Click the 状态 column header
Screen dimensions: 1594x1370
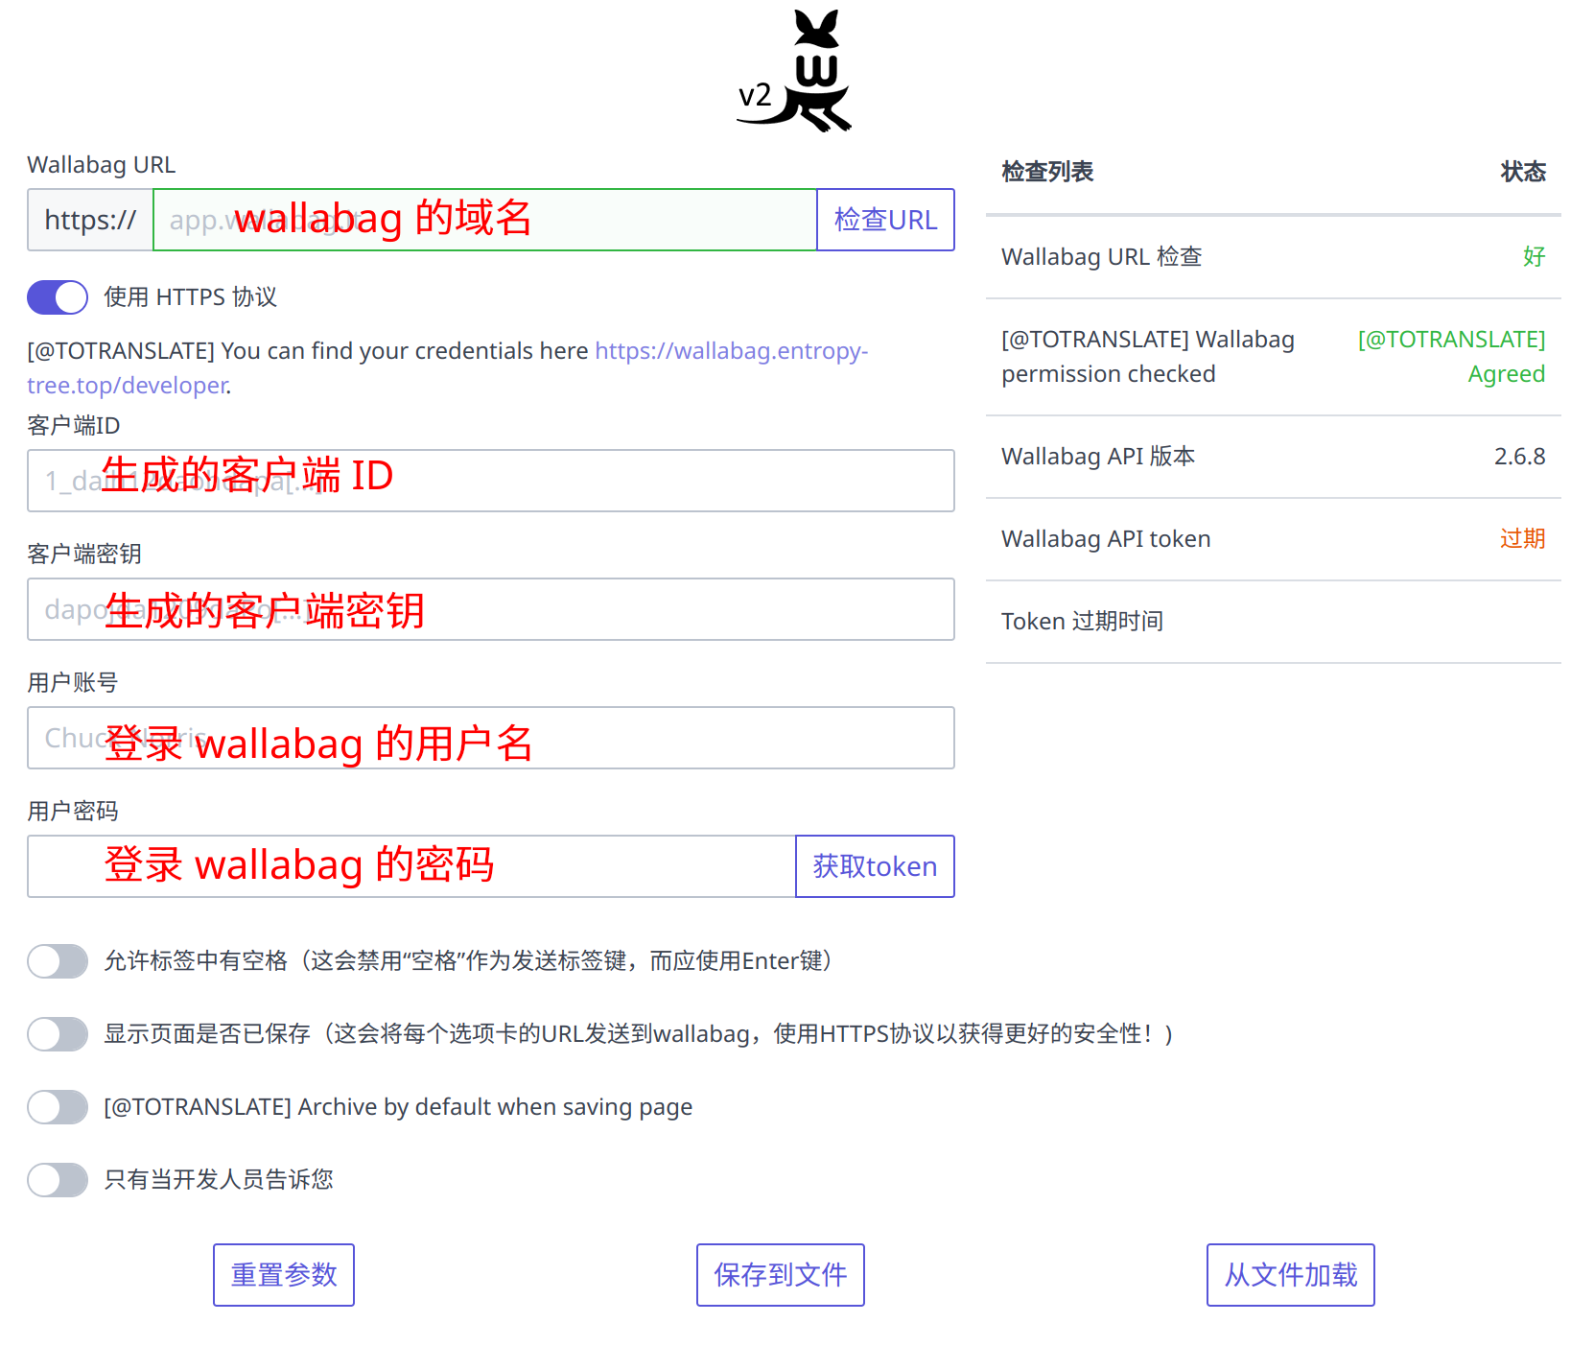(1523, 172)
